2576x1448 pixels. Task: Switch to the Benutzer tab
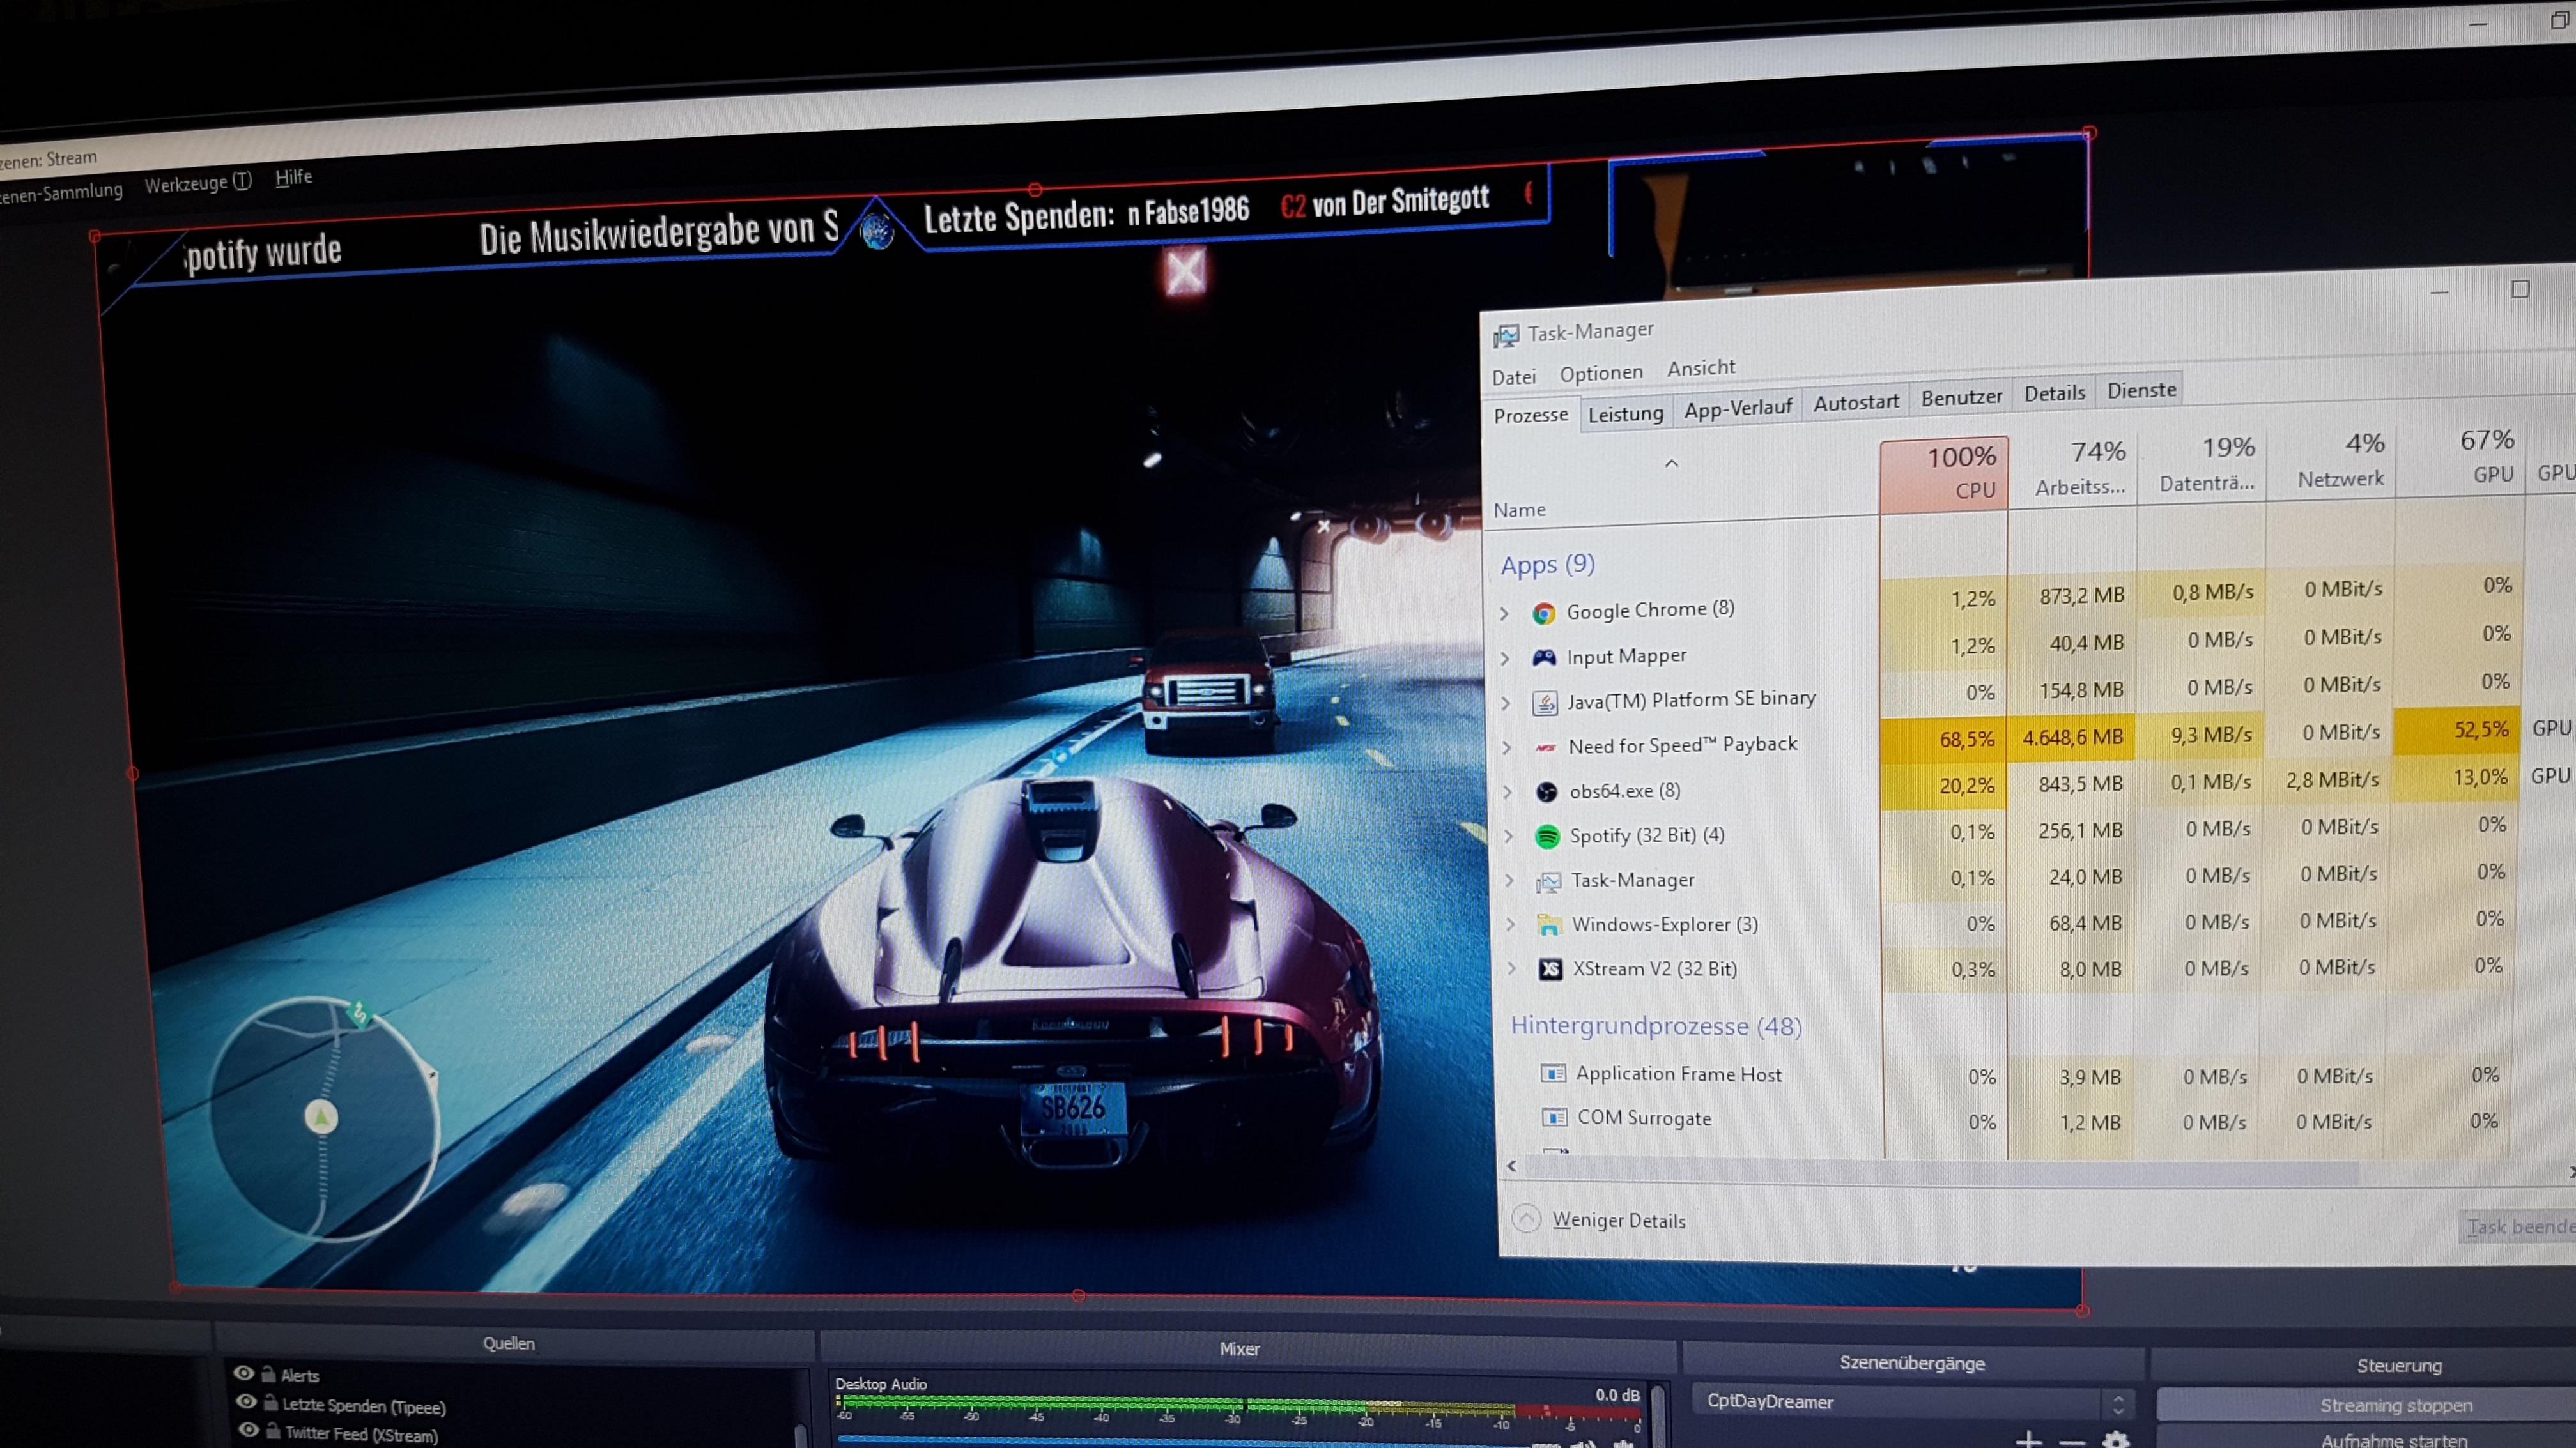[1962, 397]
